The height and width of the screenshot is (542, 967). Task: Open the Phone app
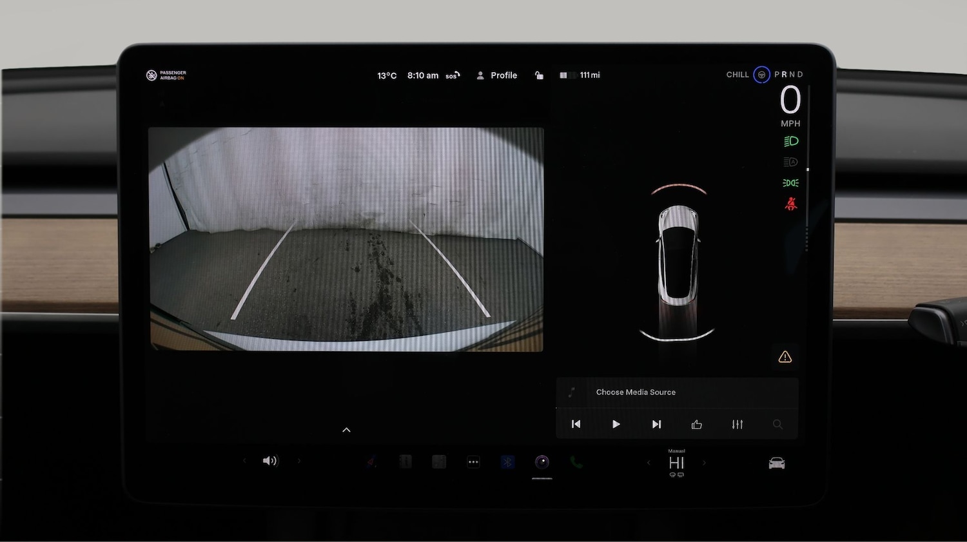click(x=576, y=461)
